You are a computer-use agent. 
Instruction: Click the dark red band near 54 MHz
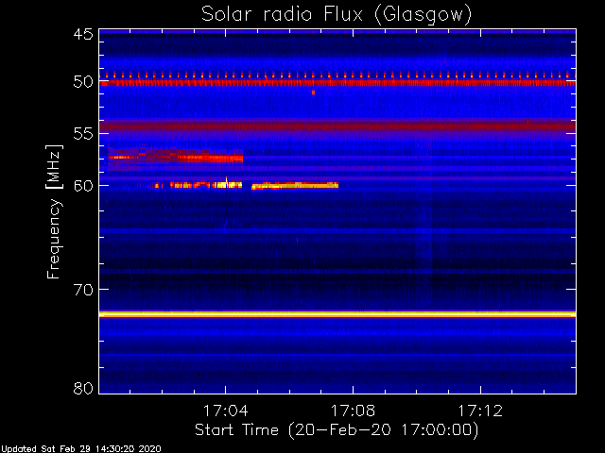[x=337, y=126]
